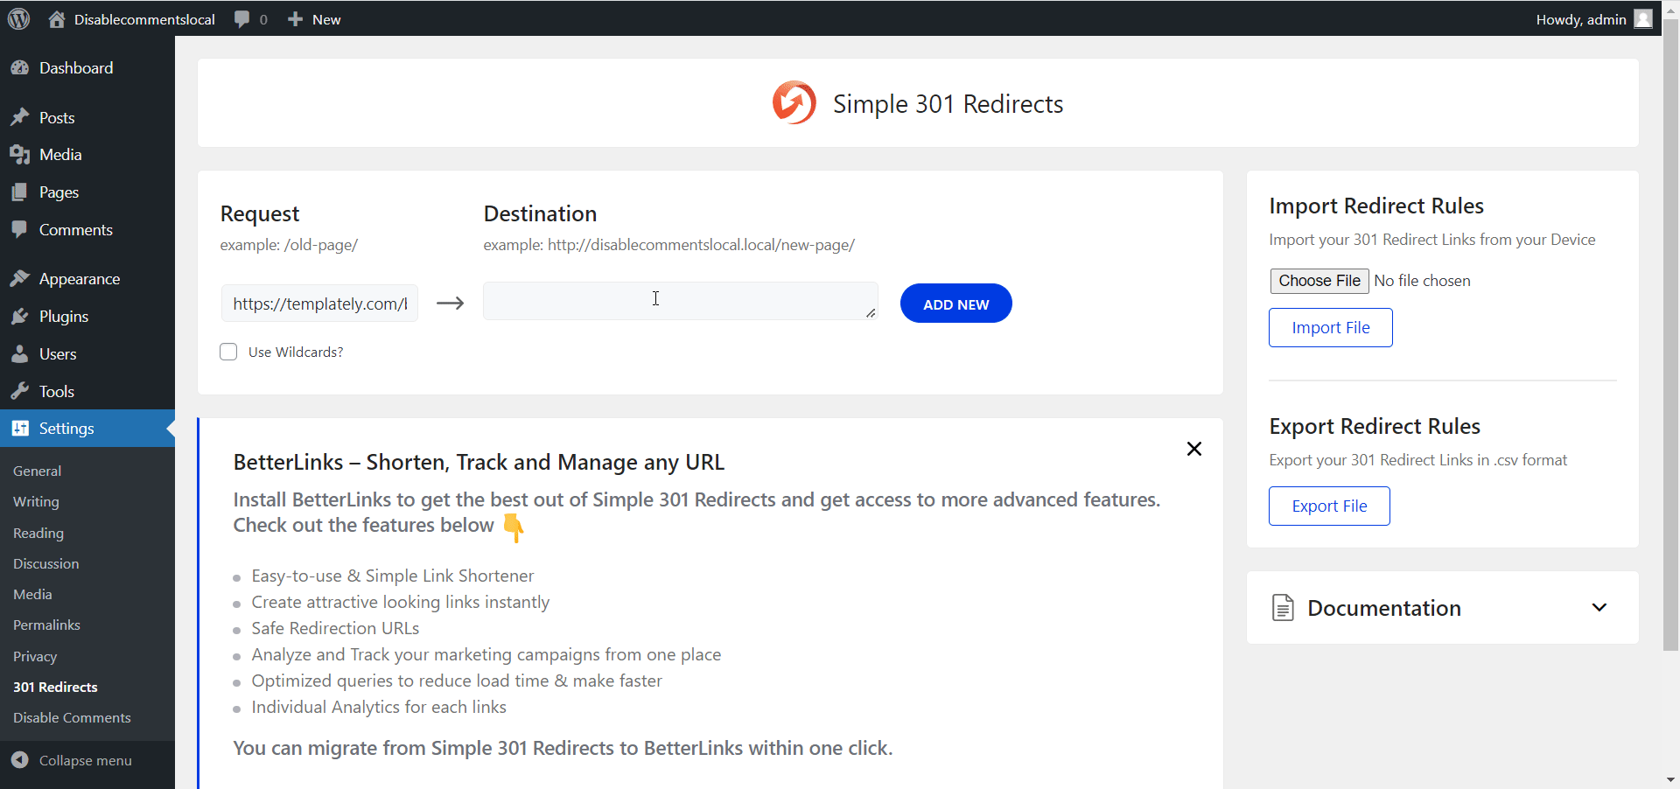This screenshot has height=789, width=1680.
Task: Export redirect rules with Export File
Action: 1328,506
